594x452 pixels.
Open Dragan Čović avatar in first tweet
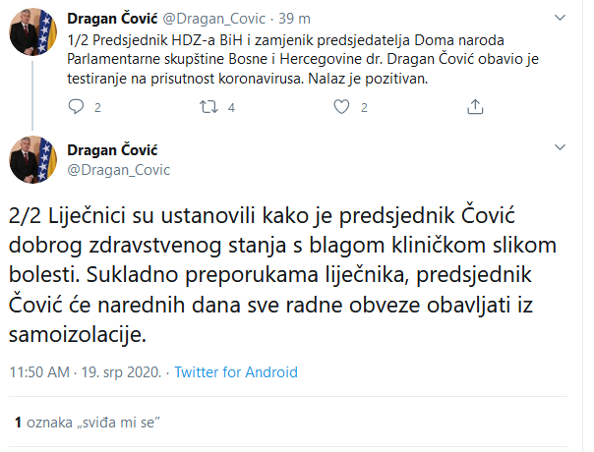point(33,31)
